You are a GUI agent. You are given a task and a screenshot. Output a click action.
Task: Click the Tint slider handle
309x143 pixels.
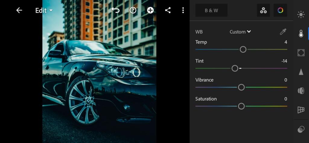coord(235,68)
